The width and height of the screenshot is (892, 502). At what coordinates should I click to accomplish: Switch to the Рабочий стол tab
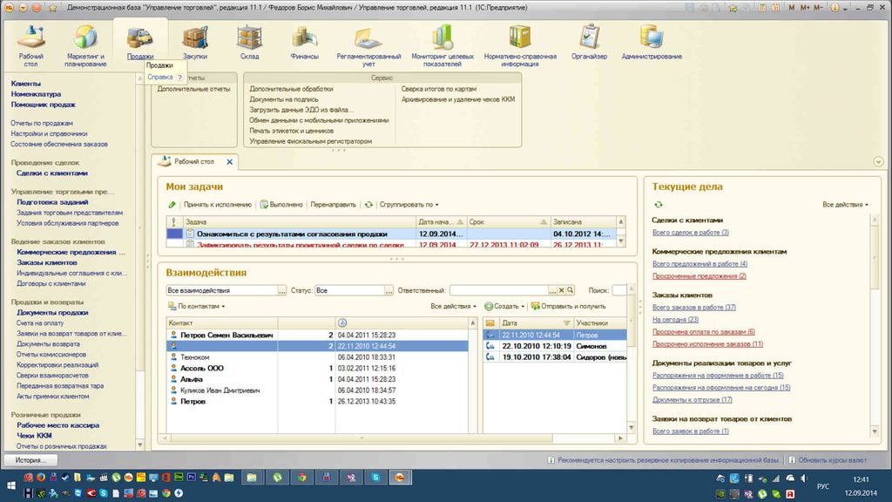(194, 162)
